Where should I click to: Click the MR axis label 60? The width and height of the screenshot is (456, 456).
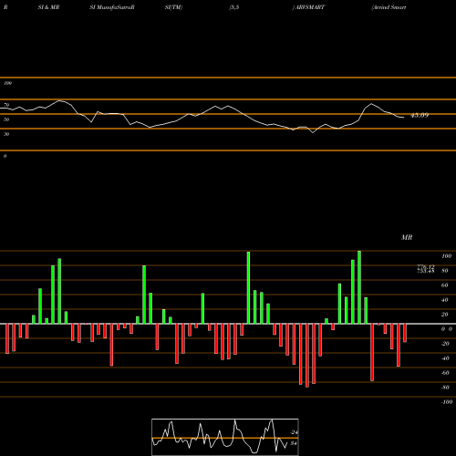pyautogui.click(x=444, y=285)
